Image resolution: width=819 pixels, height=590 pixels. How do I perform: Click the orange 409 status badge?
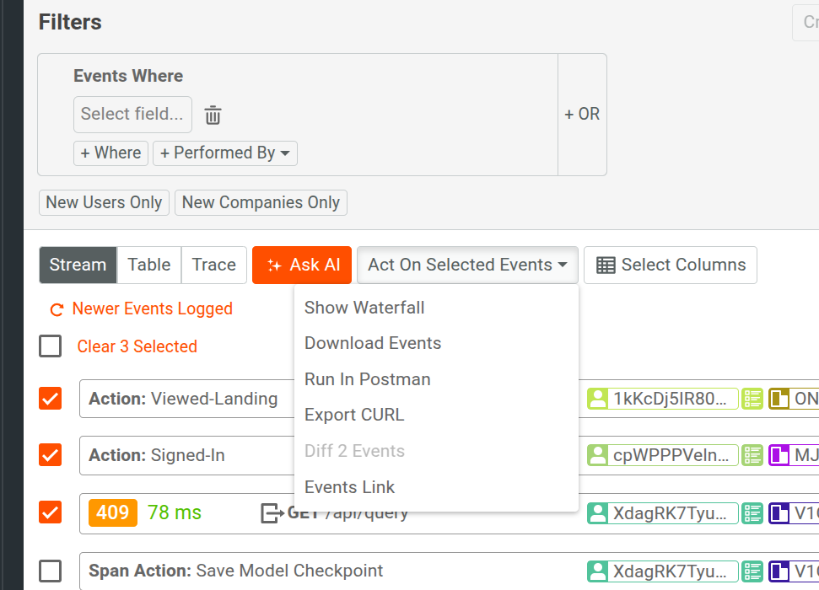pos(112,513)
